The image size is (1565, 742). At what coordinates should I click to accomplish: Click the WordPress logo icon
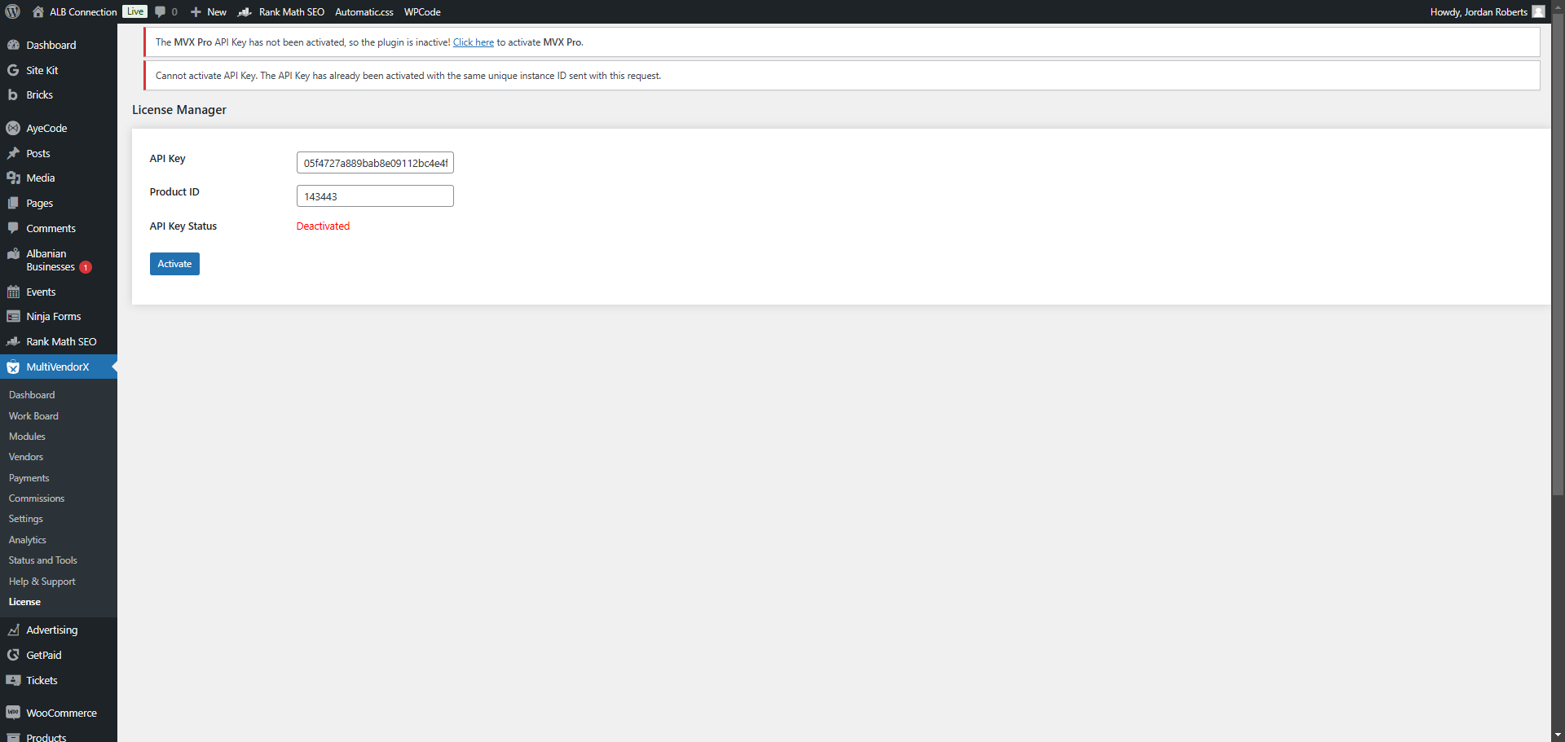click(x=13, y=11)
